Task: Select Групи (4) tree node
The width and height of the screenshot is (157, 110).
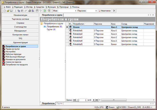Action: 51,29
